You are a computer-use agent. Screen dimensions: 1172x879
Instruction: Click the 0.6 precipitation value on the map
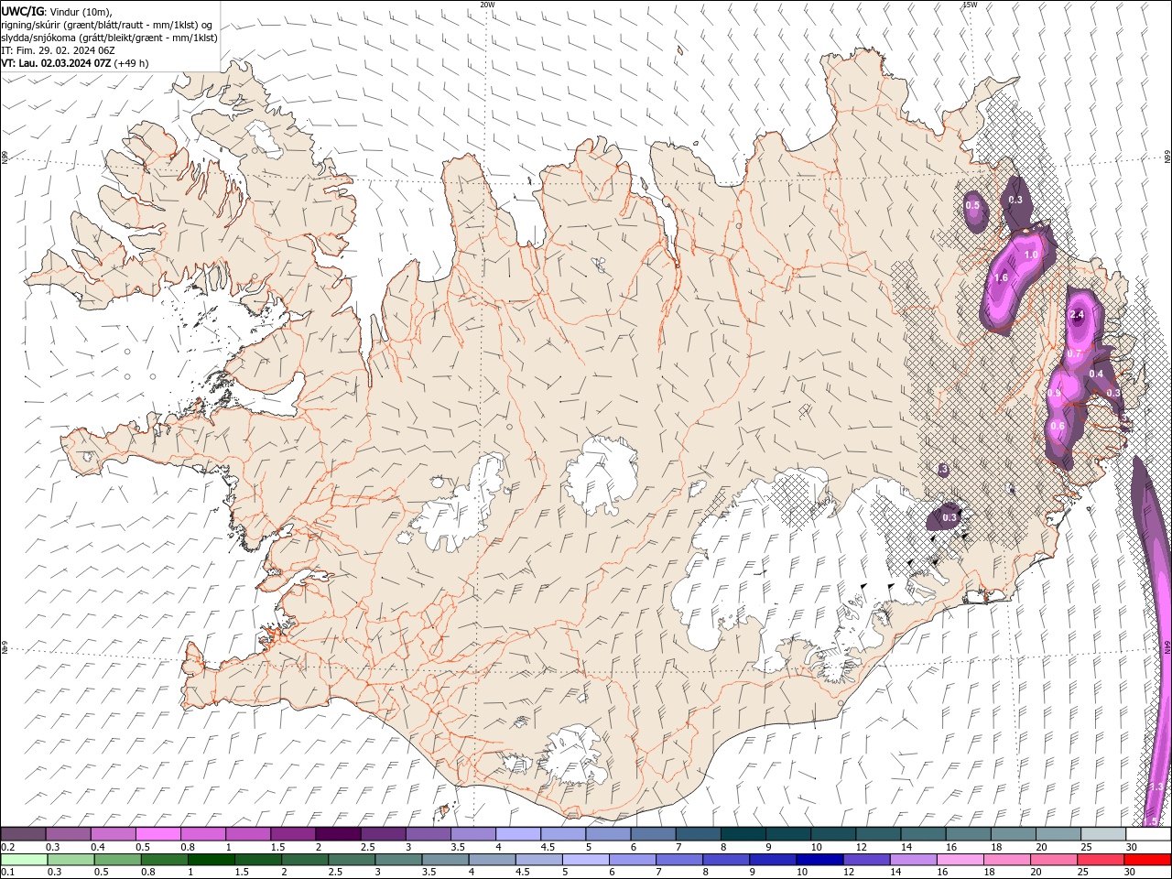pyautogui.click(x=1058, y=426)
